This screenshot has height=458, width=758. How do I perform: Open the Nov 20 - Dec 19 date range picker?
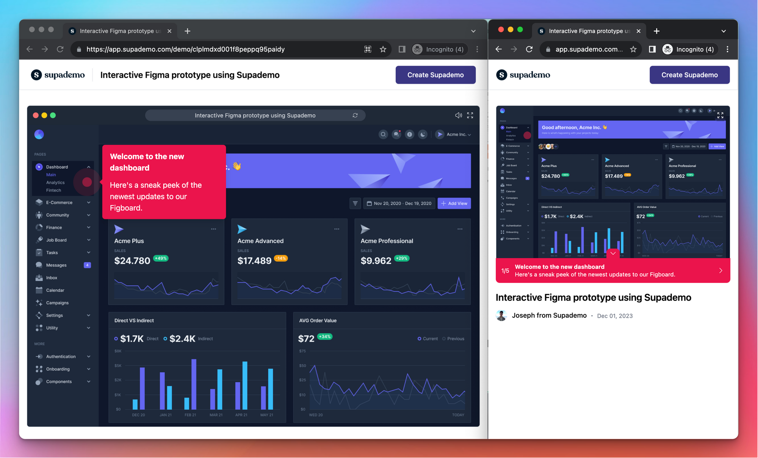pos(399,203)
